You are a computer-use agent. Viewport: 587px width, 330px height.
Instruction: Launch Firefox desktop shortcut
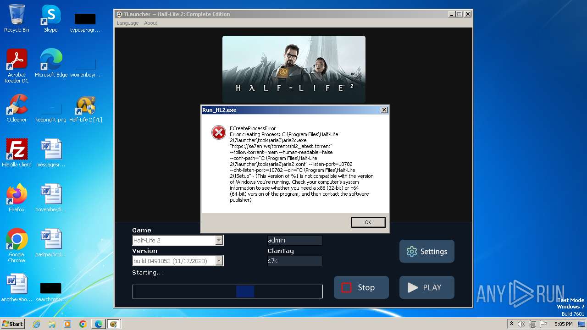tap(17, 198)
